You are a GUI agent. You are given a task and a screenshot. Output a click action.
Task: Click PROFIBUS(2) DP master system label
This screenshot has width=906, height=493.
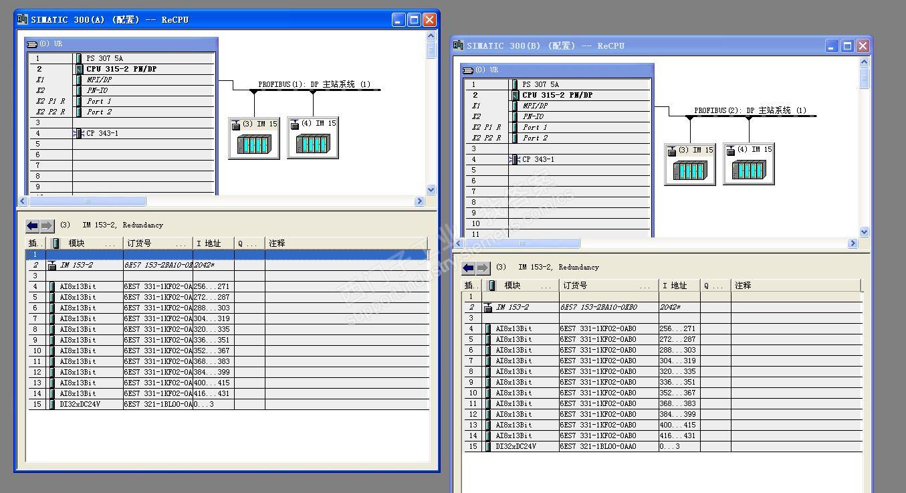750,110
